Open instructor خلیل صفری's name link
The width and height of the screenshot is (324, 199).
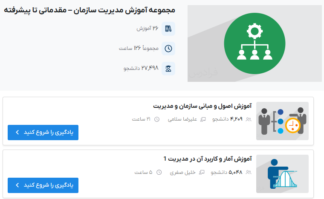(182, 173)
